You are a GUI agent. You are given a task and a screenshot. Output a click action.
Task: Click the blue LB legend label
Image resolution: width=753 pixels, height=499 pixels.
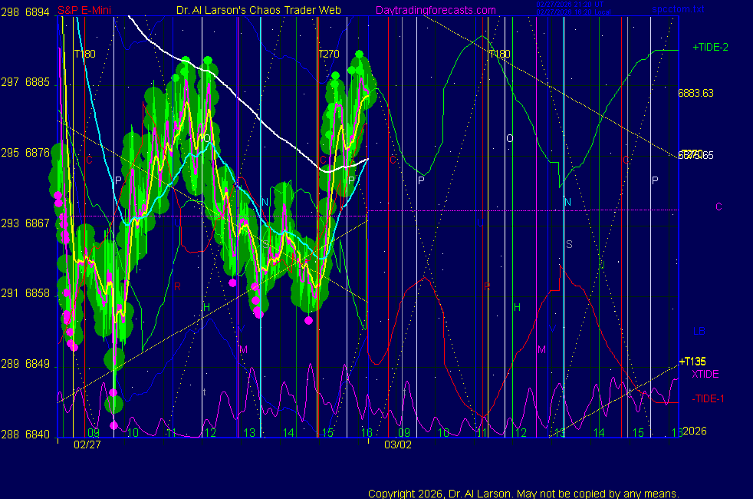coord(699,332)
